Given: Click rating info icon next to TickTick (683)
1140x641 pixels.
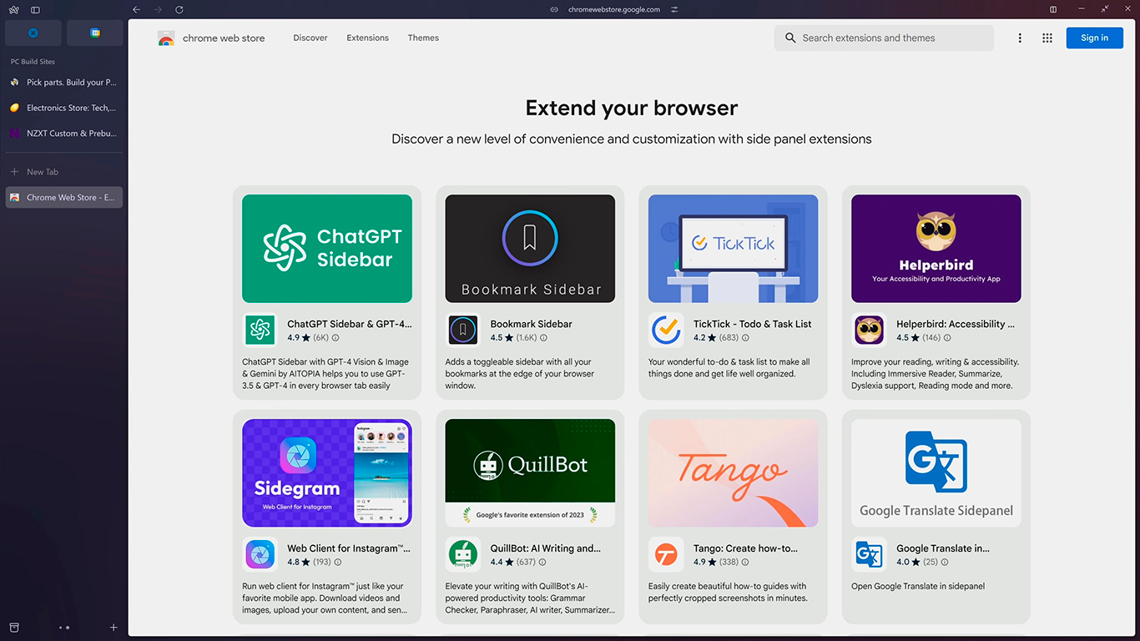Looking at the screenshot, I should pyautogui.click(x=745, y=338).
